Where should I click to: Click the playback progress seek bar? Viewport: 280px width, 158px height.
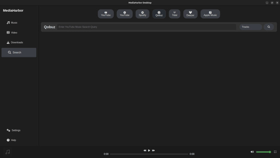pos(149,154)
